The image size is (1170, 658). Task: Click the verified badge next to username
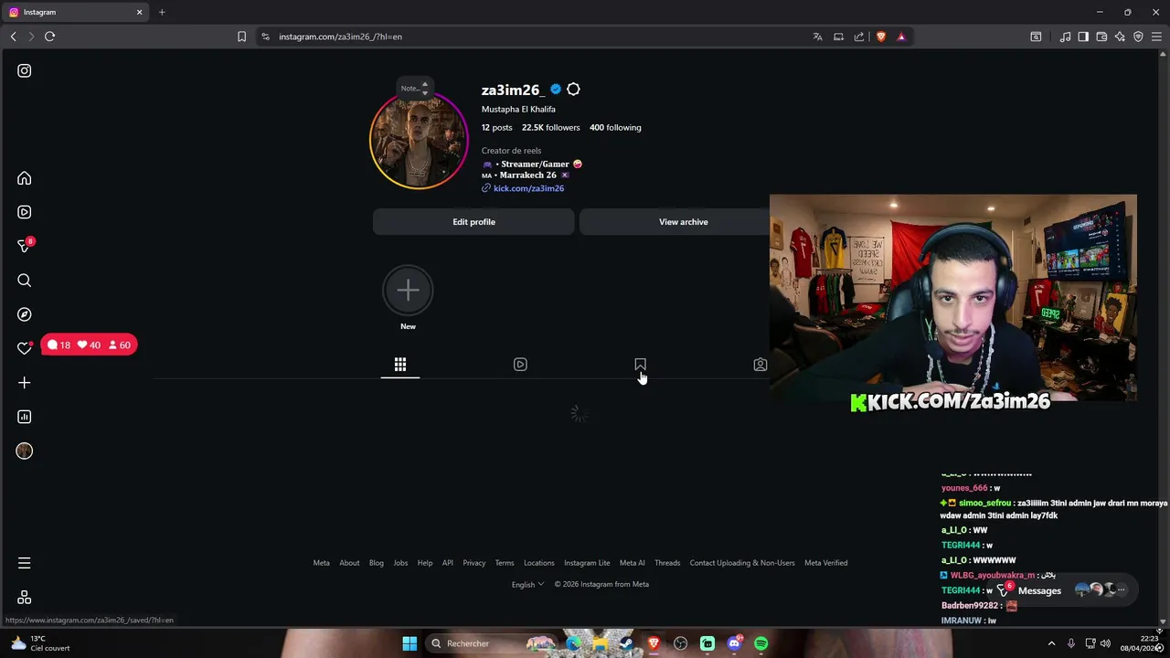(556, 90)
